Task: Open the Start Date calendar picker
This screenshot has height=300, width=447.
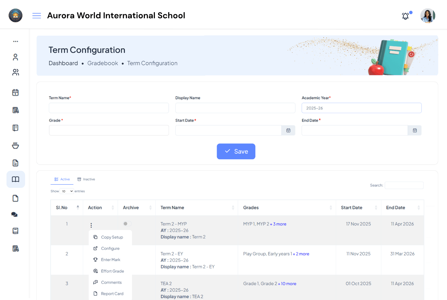Action: (x=288, y=130)
